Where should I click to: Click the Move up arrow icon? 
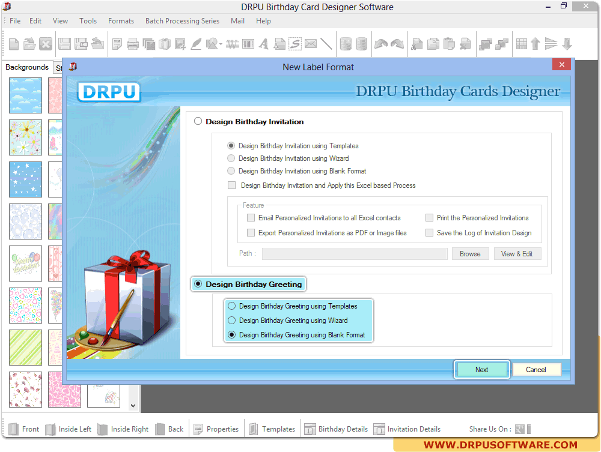pyautogui.click(x=535, y=44)
